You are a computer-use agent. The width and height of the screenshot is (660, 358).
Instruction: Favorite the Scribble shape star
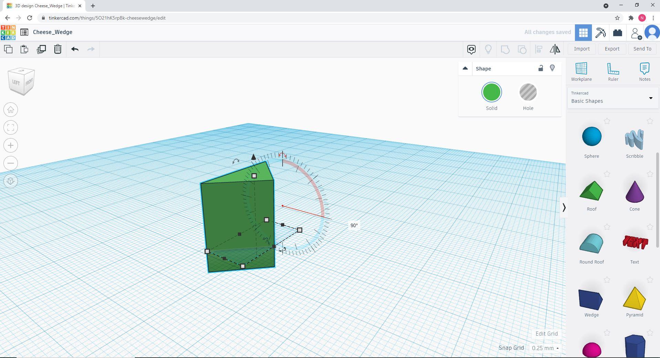click(650, 121)
